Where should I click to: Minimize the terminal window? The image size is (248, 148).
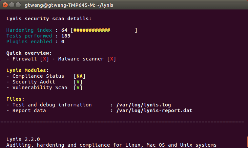coord(12,5)
